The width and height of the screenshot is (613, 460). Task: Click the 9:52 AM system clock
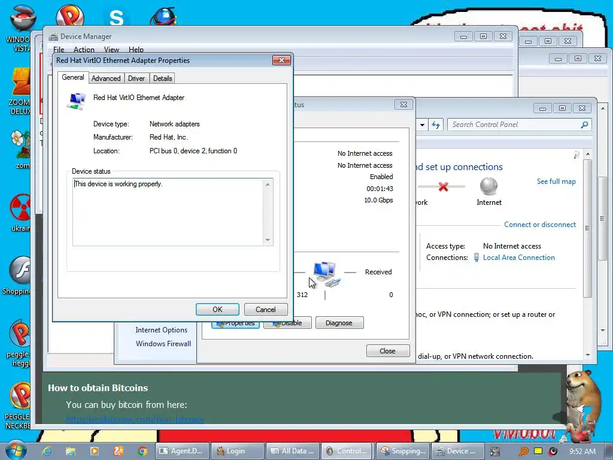(582, 451)
